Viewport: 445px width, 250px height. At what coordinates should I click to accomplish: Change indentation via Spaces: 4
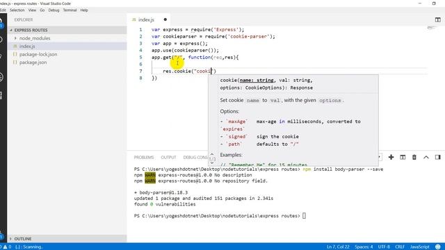(x=364, y=247)
